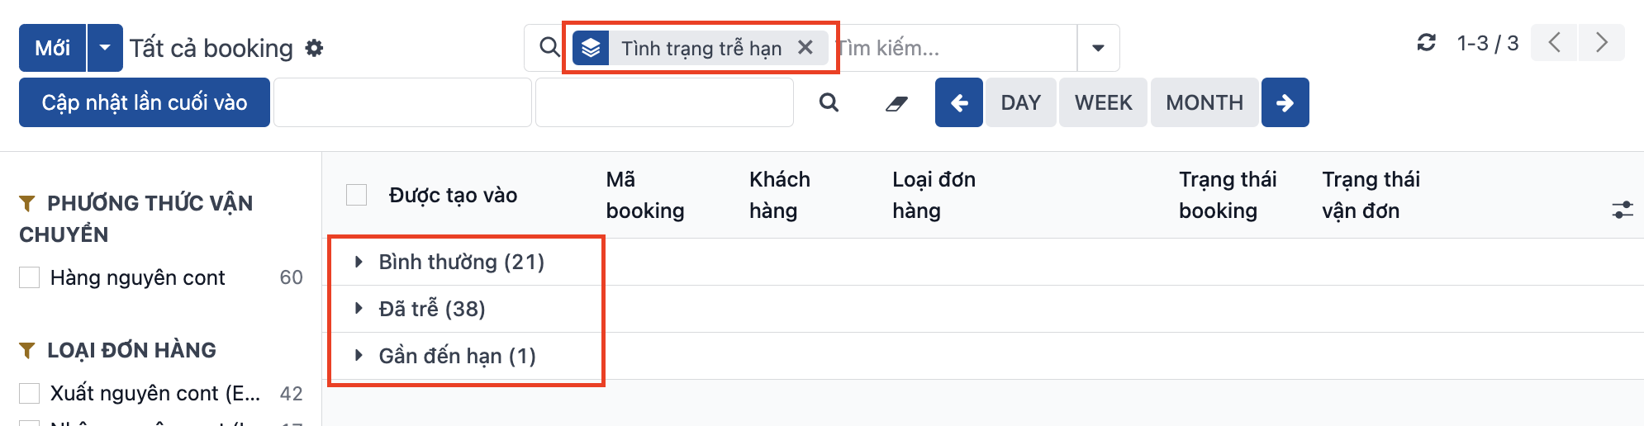Image resolution: width=1644 pixels, height=426 pixels.
Task: Check the Hàng nguyên cont filter
Action: point(30,277)
